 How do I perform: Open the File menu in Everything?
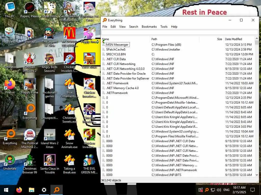(105, 26)
